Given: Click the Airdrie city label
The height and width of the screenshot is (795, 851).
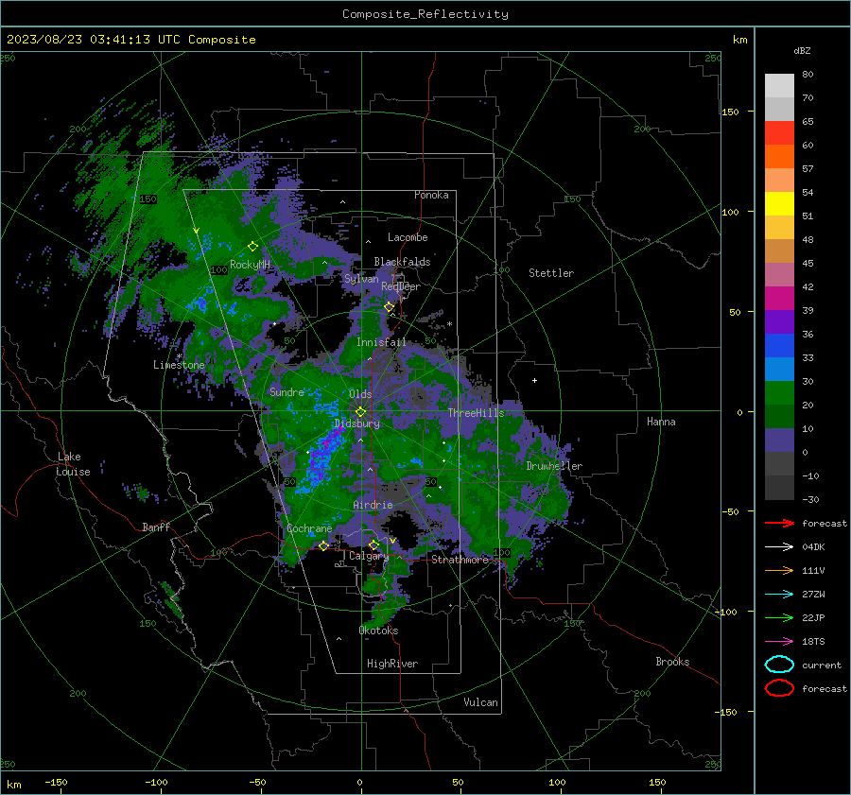Looking at the screenshot, I should point(373,505).
